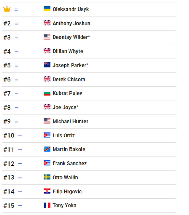Click the equals sign next to rank #2

click(16, 24)
